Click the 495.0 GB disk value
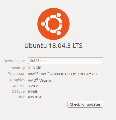116x120 pixels. pos(35,97)
